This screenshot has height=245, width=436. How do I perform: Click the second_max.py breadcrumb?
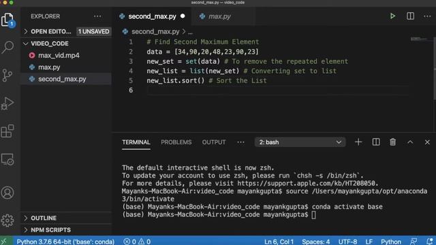(x=155, y=32)
